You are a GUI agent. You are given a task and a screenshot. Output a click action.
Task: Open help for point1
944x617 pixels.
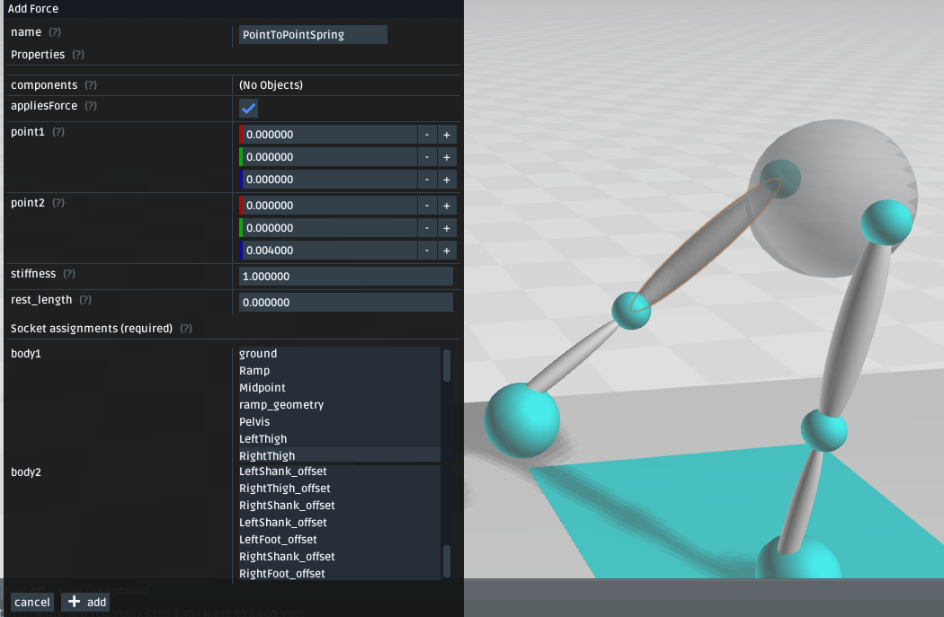(58, 131)
